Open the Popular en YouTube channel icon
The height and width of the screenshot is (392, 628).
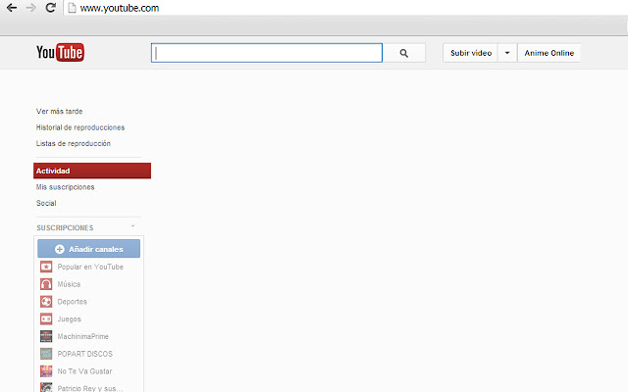pyautogui.click(x=46, y=267)
